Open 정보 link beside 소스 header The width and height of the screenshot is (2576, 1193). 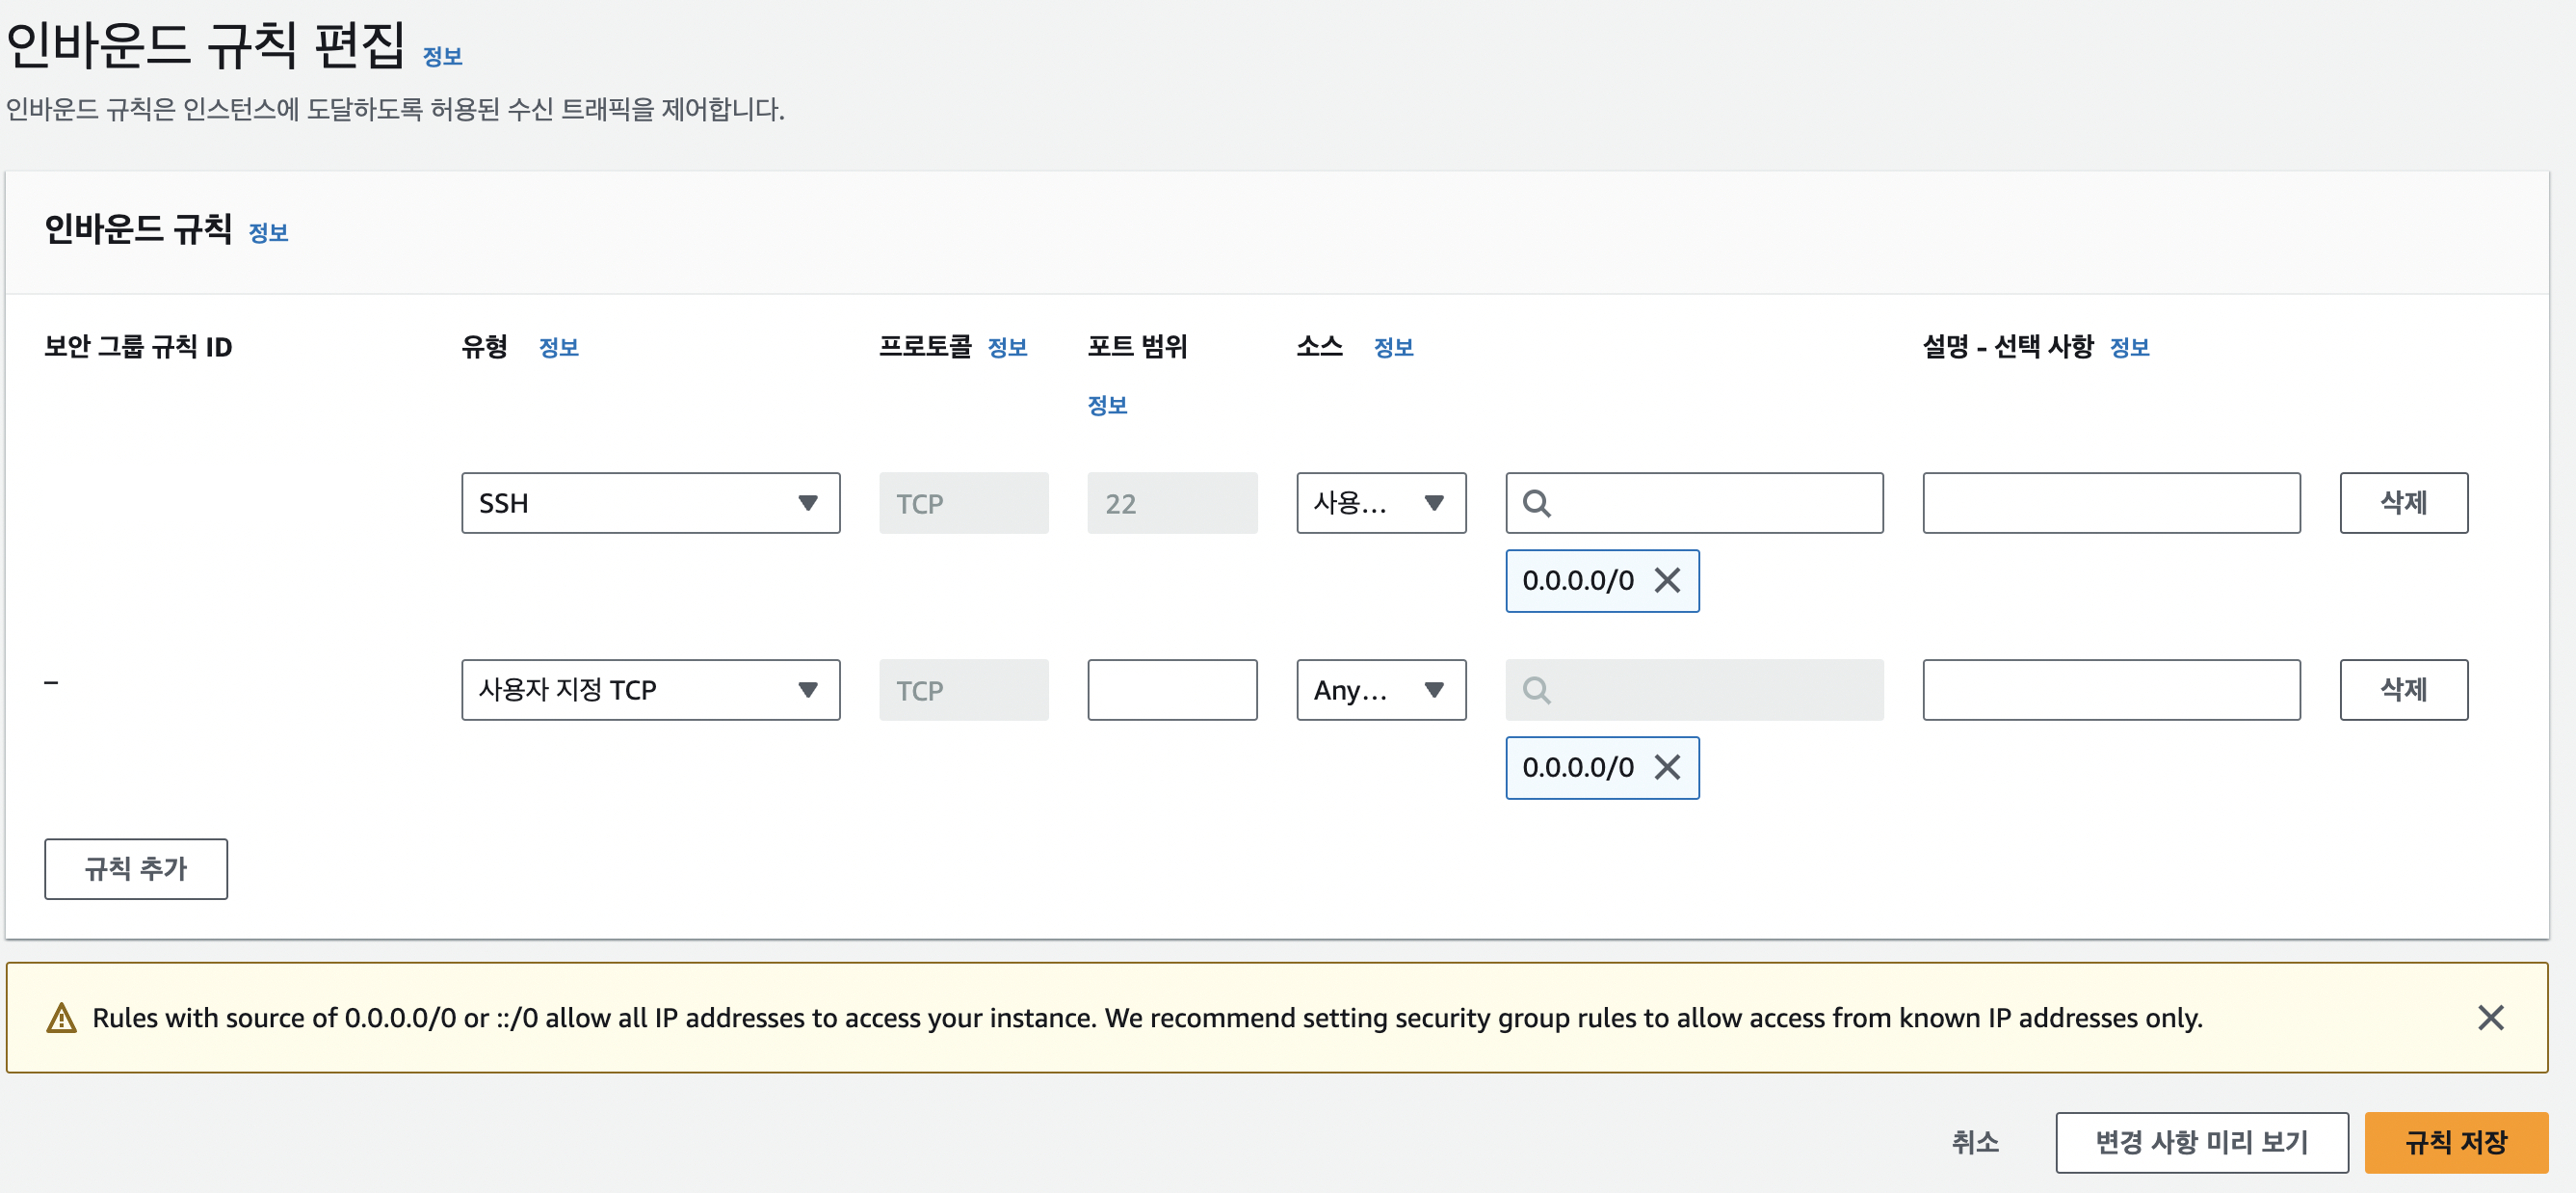pos(1392,347)
